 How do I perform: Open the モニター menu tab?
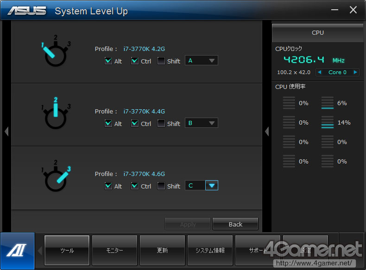tap(114, 250)
